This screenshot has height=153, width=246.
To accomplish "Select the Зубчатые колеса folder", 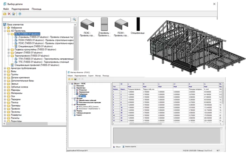I will pyautogui.click(x=19, y=87).
